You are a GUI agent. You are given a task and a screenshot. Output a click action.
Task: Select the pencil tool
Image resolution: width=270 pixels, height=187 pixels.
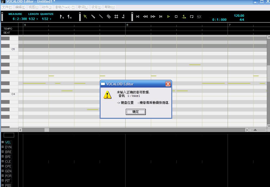93,17
